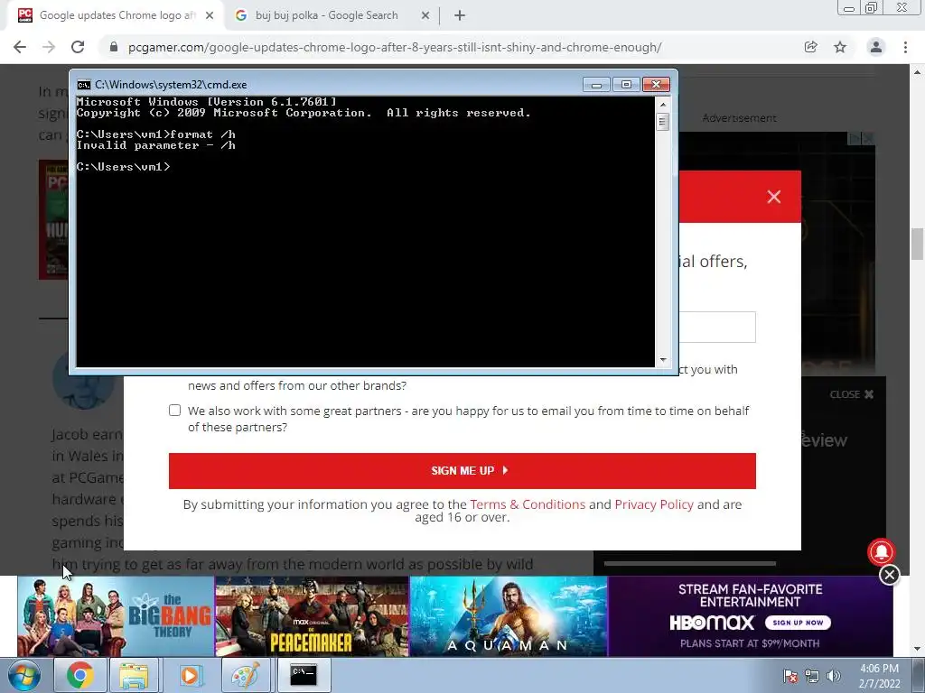925x693 pixels.
Task: Click the 'format /h' command line text
Action: (x=202, y=134)
